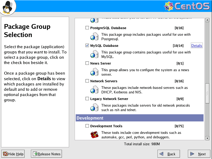Open the Release Notes
Viewport: 212px width, 159px height.
[47, 154]
